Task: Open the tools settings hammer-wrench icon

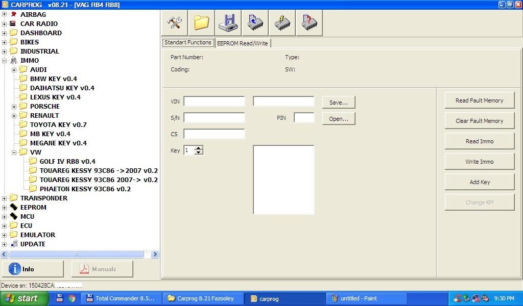Action: [175, 22]
